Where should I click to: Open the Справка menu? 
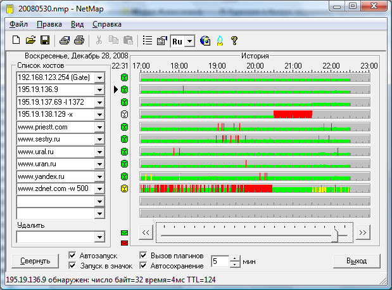click(107, 24)
